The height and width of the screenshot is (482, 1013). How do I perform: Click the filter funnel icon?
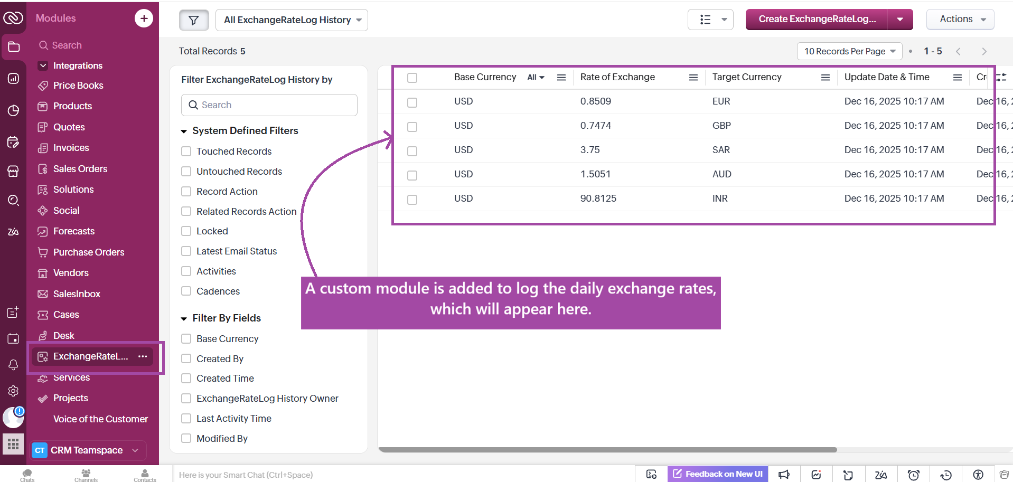194,20
